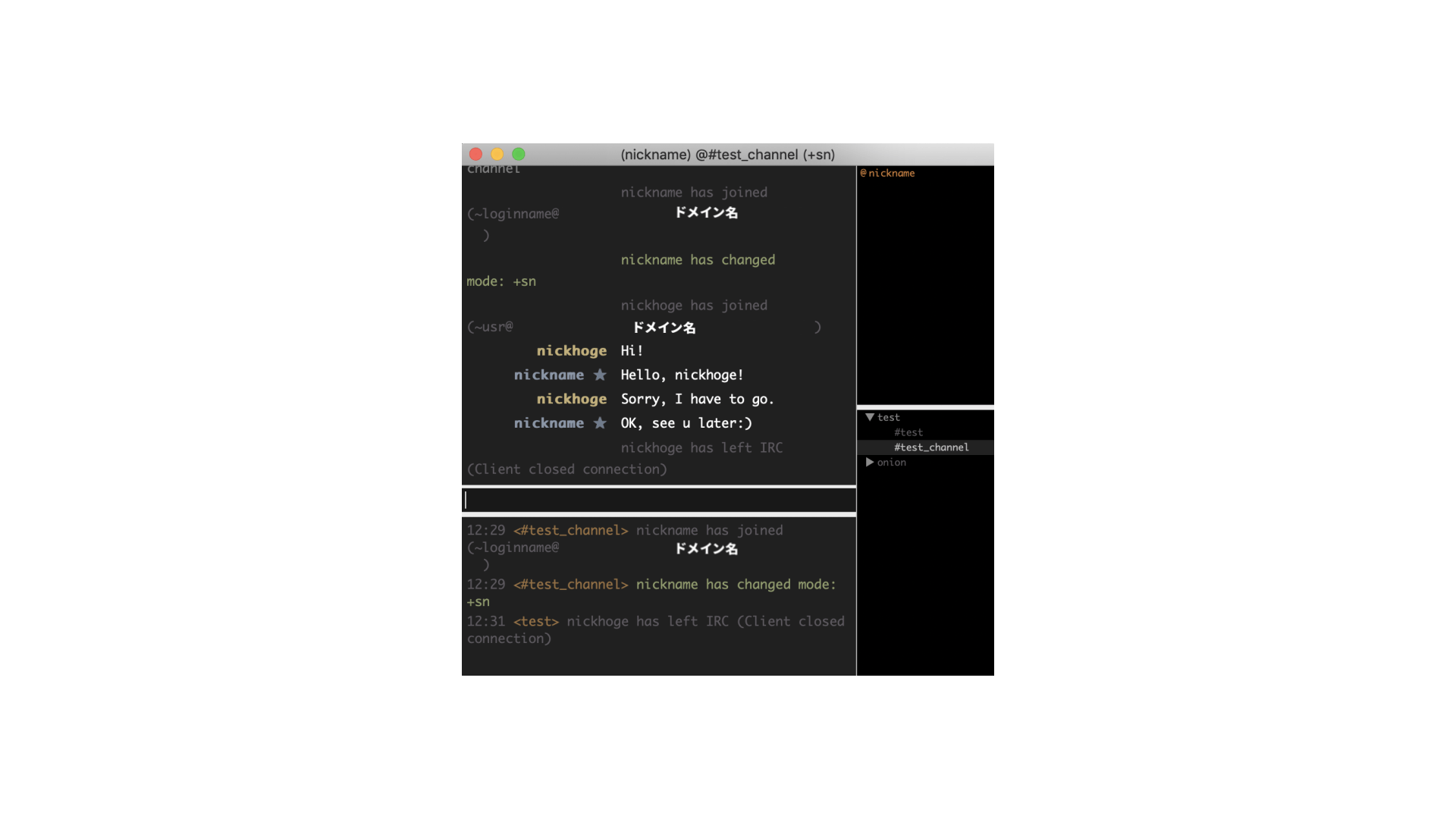
Task: Click the onion server label
Action: (x=891, y=462)
